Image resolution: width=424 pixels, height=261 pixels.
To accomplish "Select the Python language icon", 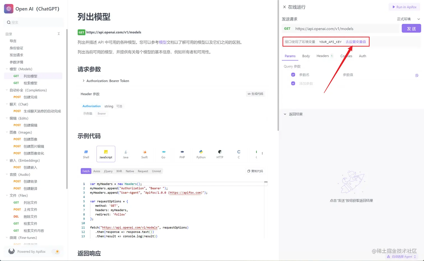I will click(x=201, y=152).
